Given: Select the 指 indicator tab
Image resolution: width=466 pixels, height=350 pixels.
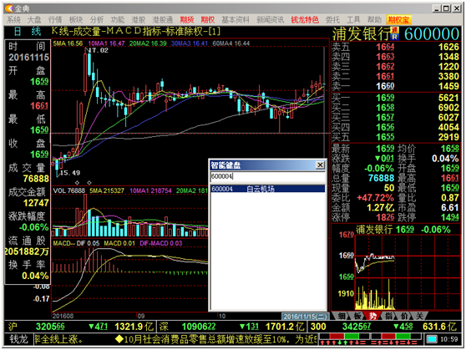Looking at the screenshot, I should click(388, 316).
